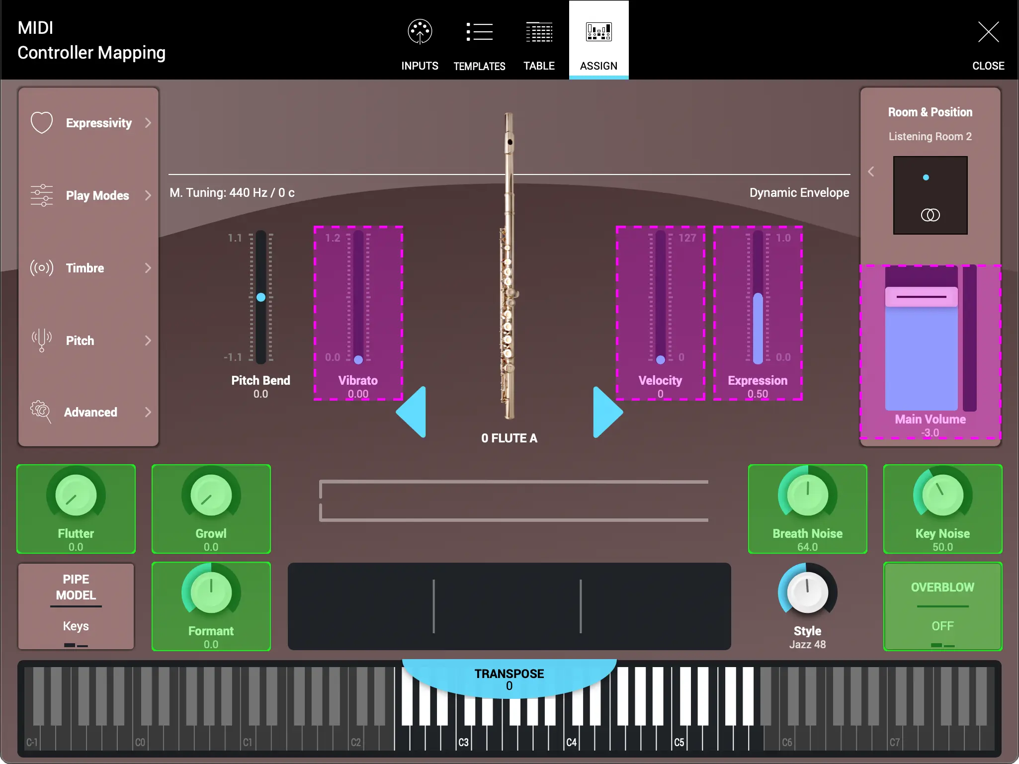Image resolution: width=1019 pixels, height=764 pixels.
Task: Toggle the Dynamic Envelope option
Action: [799, 192]
